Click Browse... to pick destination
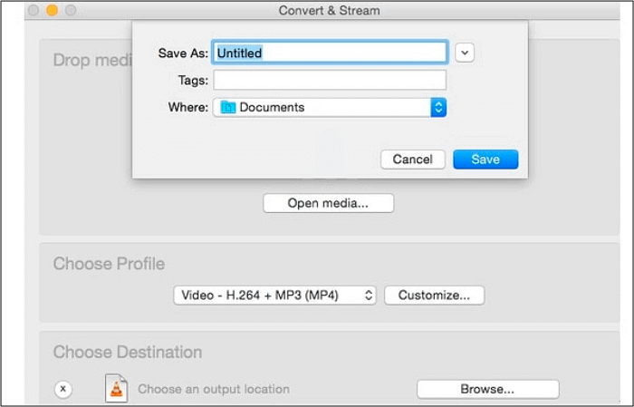Screen dimensions: 634x407 click(x=487, y=389)
